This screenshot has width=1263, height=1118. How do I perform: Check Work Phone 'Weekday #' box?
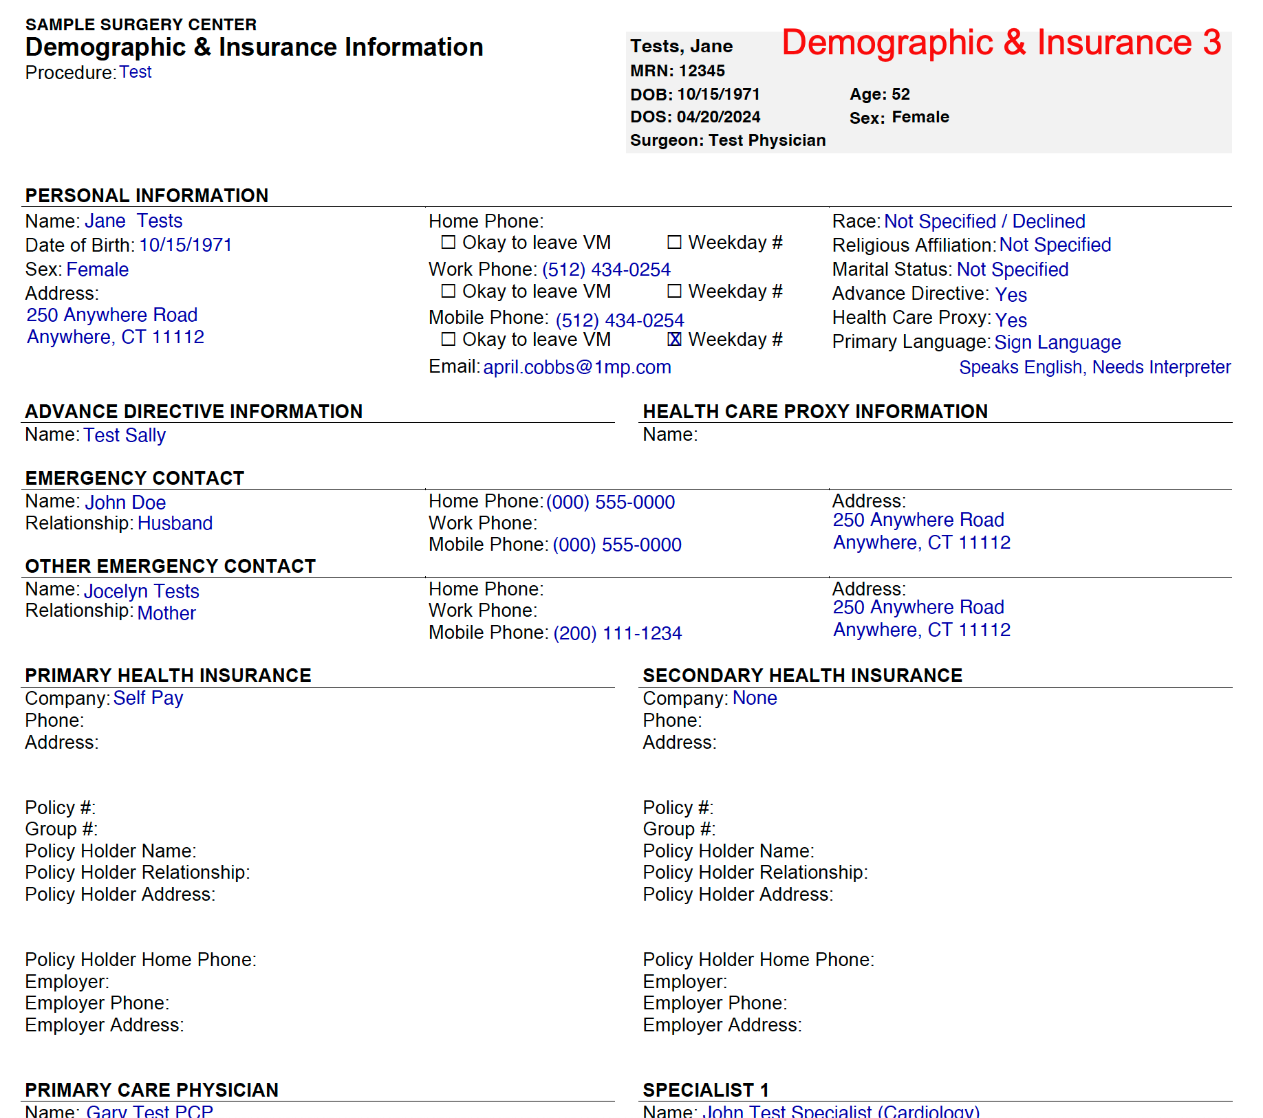(x=674, y=291)
